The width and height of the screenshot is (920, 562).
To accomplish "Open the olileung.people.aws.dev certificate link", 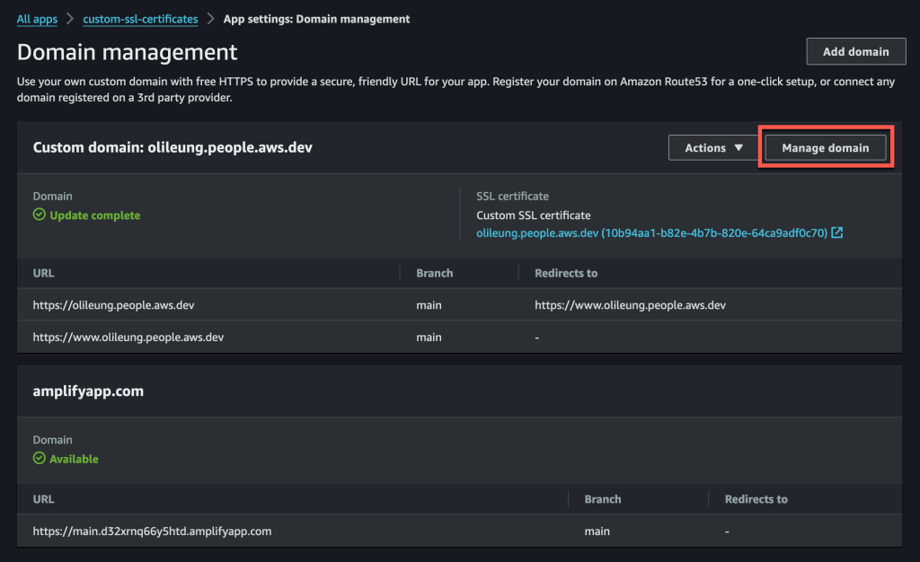I will [655, 232].
